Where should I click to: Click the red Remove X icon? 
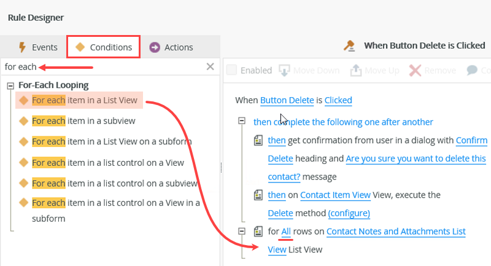point(416,70)
